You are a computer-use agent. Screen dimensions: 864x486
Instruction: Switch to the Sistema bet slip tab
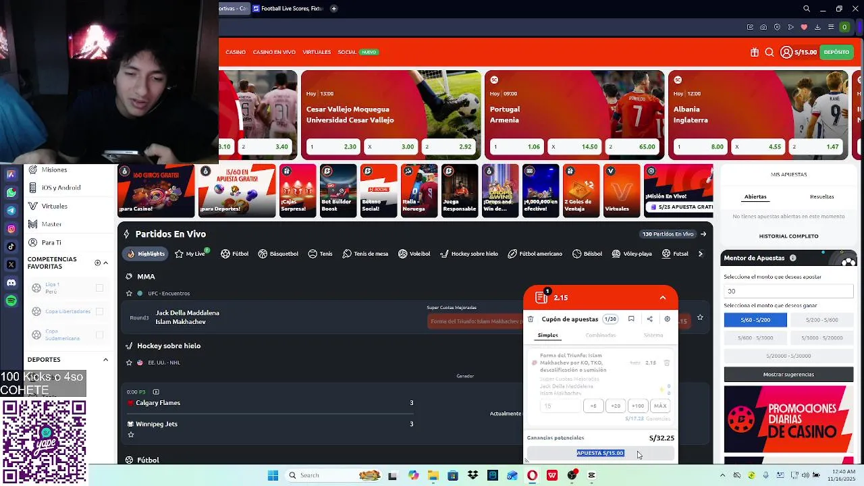click(x=653, y=335)
